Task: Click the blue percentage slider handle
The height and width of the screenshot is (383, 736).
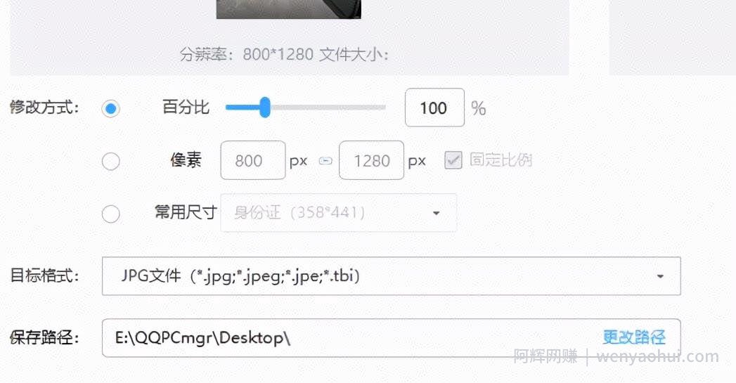Action: [265, 108]
